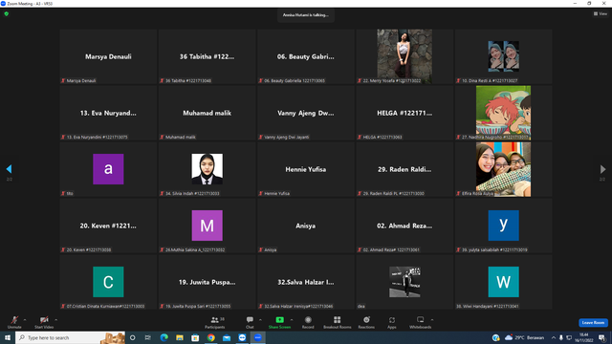Select the 20. Keven participant tile
Image resolution: width=612 pixels, height=344 pixels.
click(x=108, y=226)
